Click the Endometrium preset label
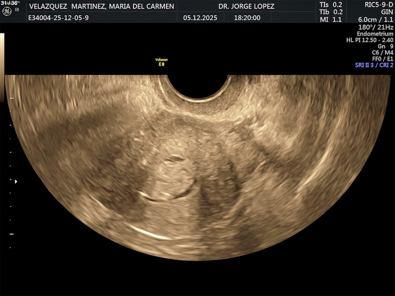The image size is (395, 296). tap(375, 34)
